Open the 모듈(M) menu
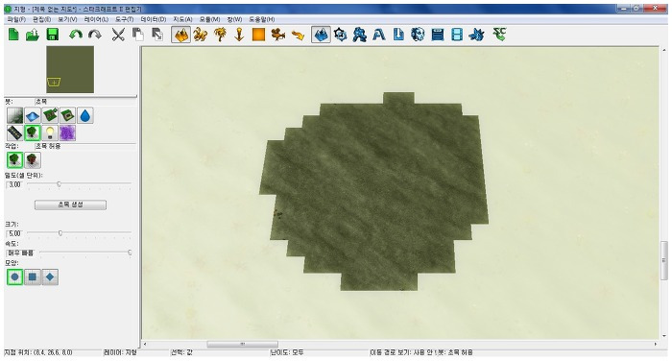The image size is (672, 361). click(x=209, y=19)
